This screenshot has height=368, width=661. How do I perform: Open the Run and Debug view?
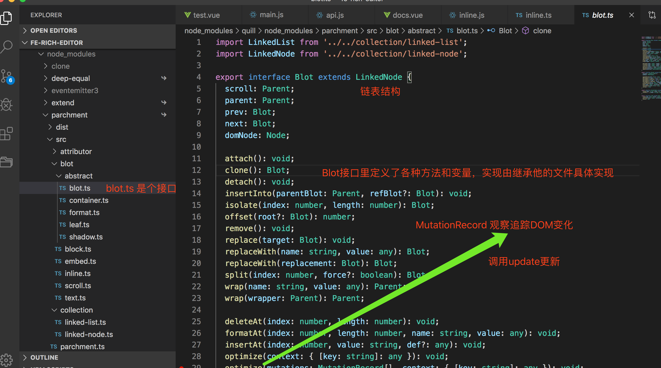coord(7,105)
